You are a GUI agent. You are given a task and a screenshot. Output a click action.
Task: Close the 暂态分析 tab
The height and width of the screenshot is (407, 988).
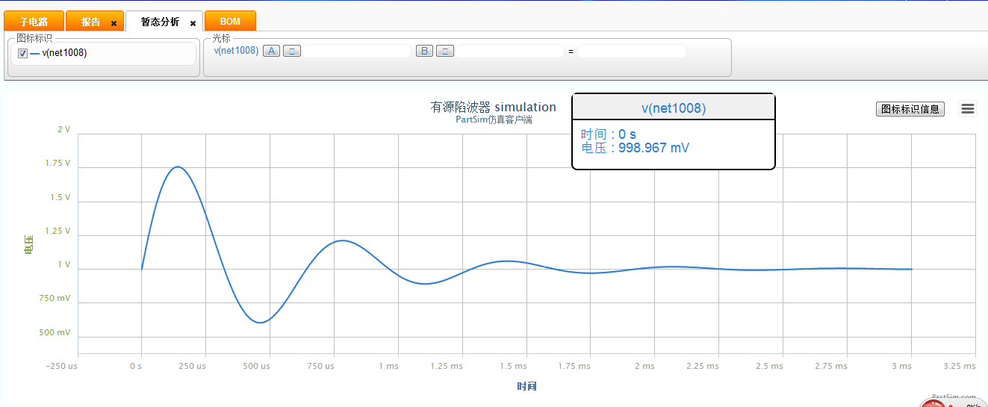coord(193,23)
